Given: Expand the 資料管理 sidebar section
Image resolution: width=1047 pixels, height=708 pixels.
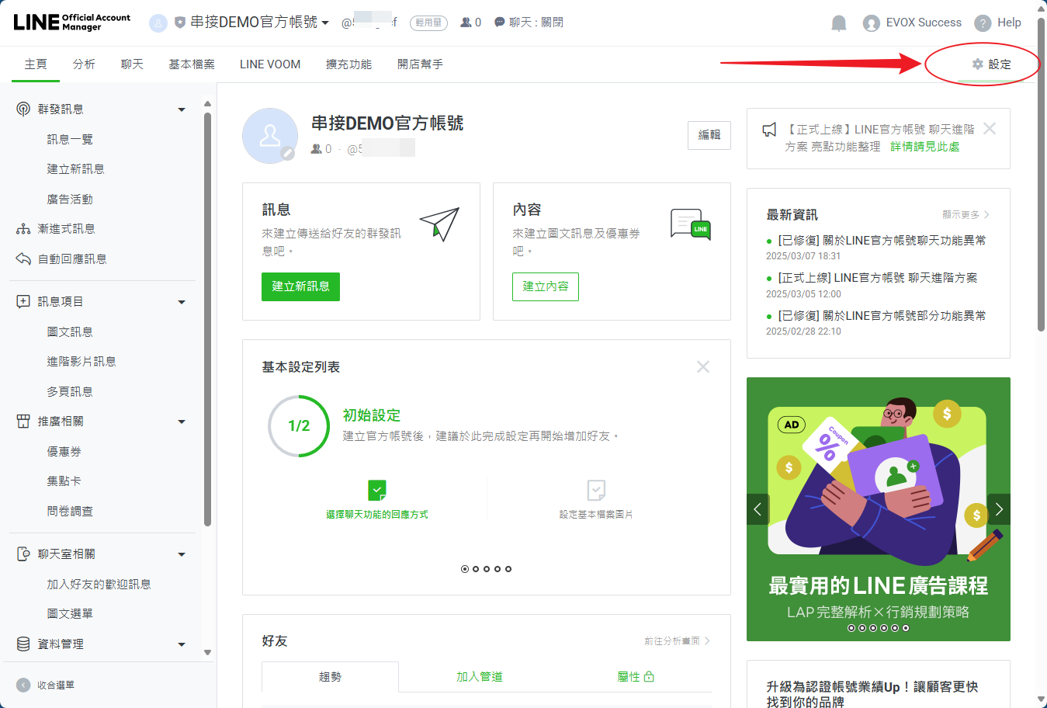Looking at the screenshot, I should (x=182, y=644).
